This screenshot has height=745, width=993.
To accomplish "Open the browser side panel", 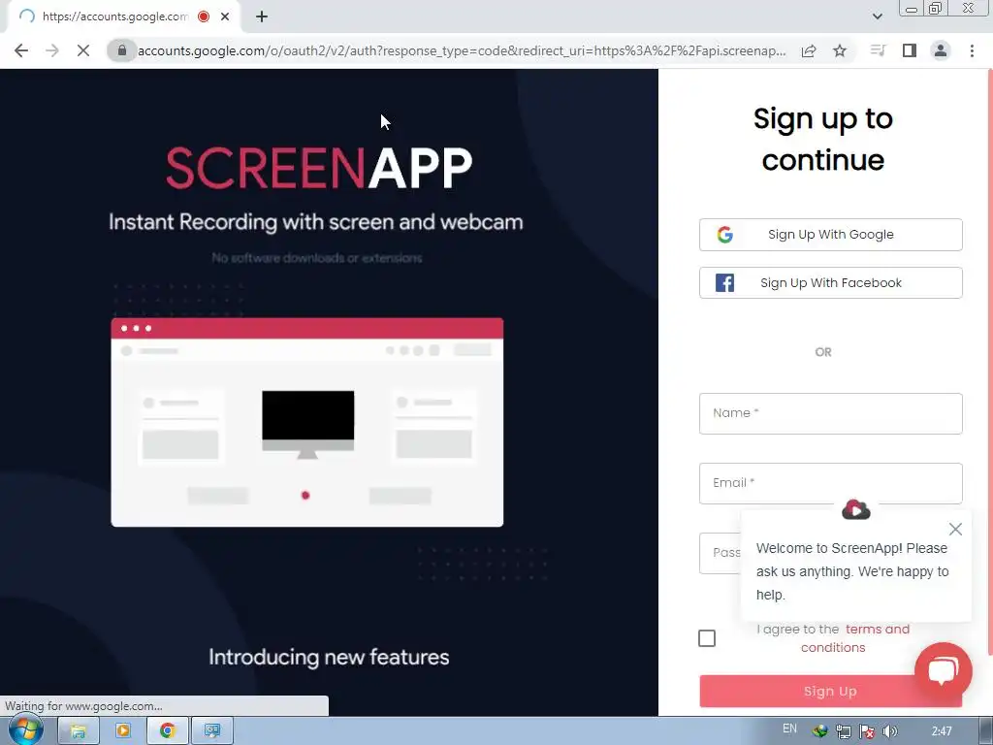I will pyautogui.click(x=910, y=50).
